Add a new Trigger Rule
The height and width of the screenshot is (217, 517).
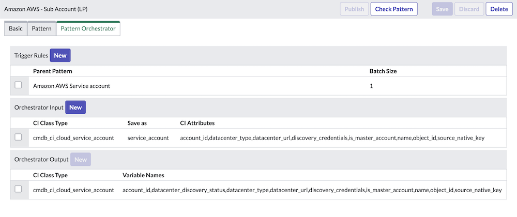pos(60,55)
